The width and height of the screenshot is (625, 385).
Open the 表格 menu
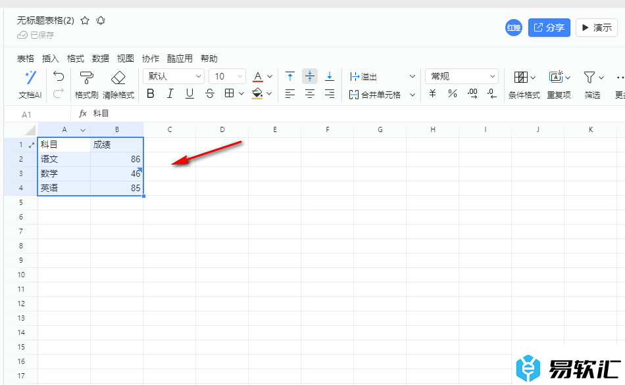(x=26, y=58)
